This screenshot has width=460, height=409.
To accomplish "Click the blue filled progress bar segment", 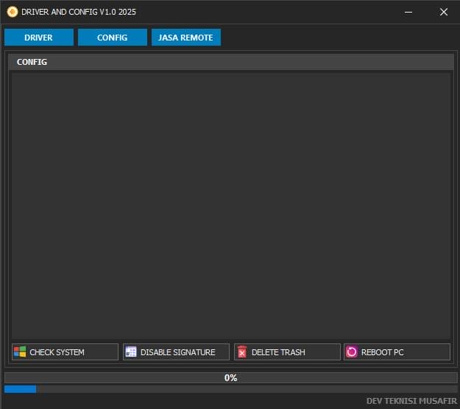I will [x=20, y=388].
